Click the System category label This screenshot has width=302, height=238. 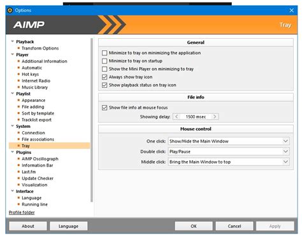[x=23, y=126]
